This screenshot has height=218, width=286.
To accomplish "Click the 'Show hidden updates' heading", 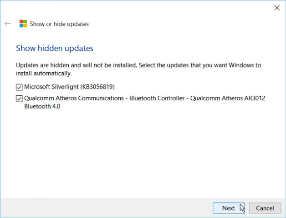I will pos(55,48).
